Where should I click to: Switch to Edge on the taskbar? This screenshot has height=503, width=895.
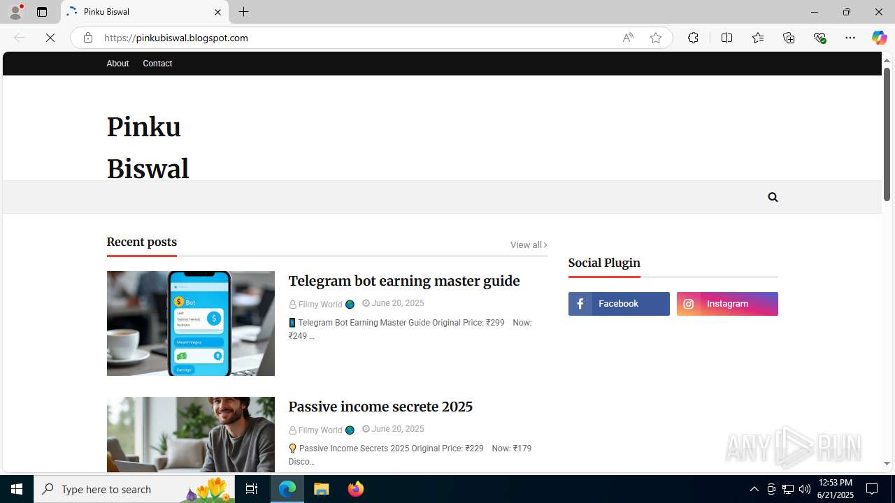287,489
